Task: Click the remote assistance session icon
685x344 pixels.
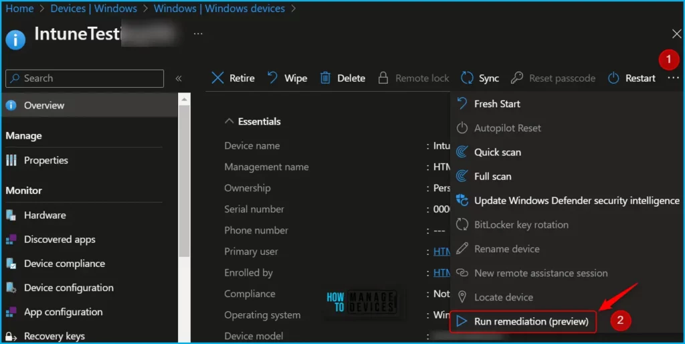Action: tap(462, 273)
